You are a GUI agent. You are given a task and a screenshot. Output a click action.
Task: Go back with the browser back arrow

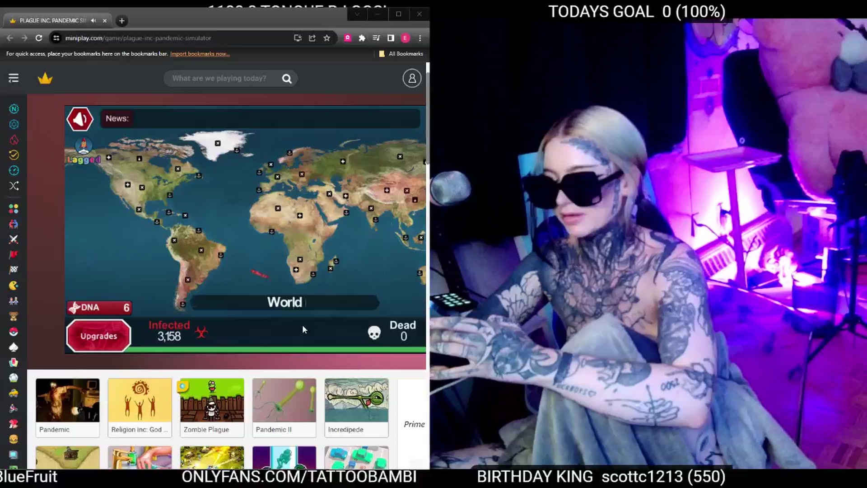coord(10,38)
